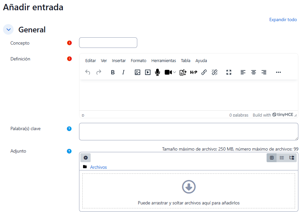Click the Bold formatting icon
The height and width of the screenshot is (214, 302).
click(x=113, y=72)
